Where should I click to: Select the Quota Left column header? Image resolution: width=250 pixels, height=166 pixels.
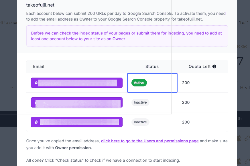click(x=200, y=66)
